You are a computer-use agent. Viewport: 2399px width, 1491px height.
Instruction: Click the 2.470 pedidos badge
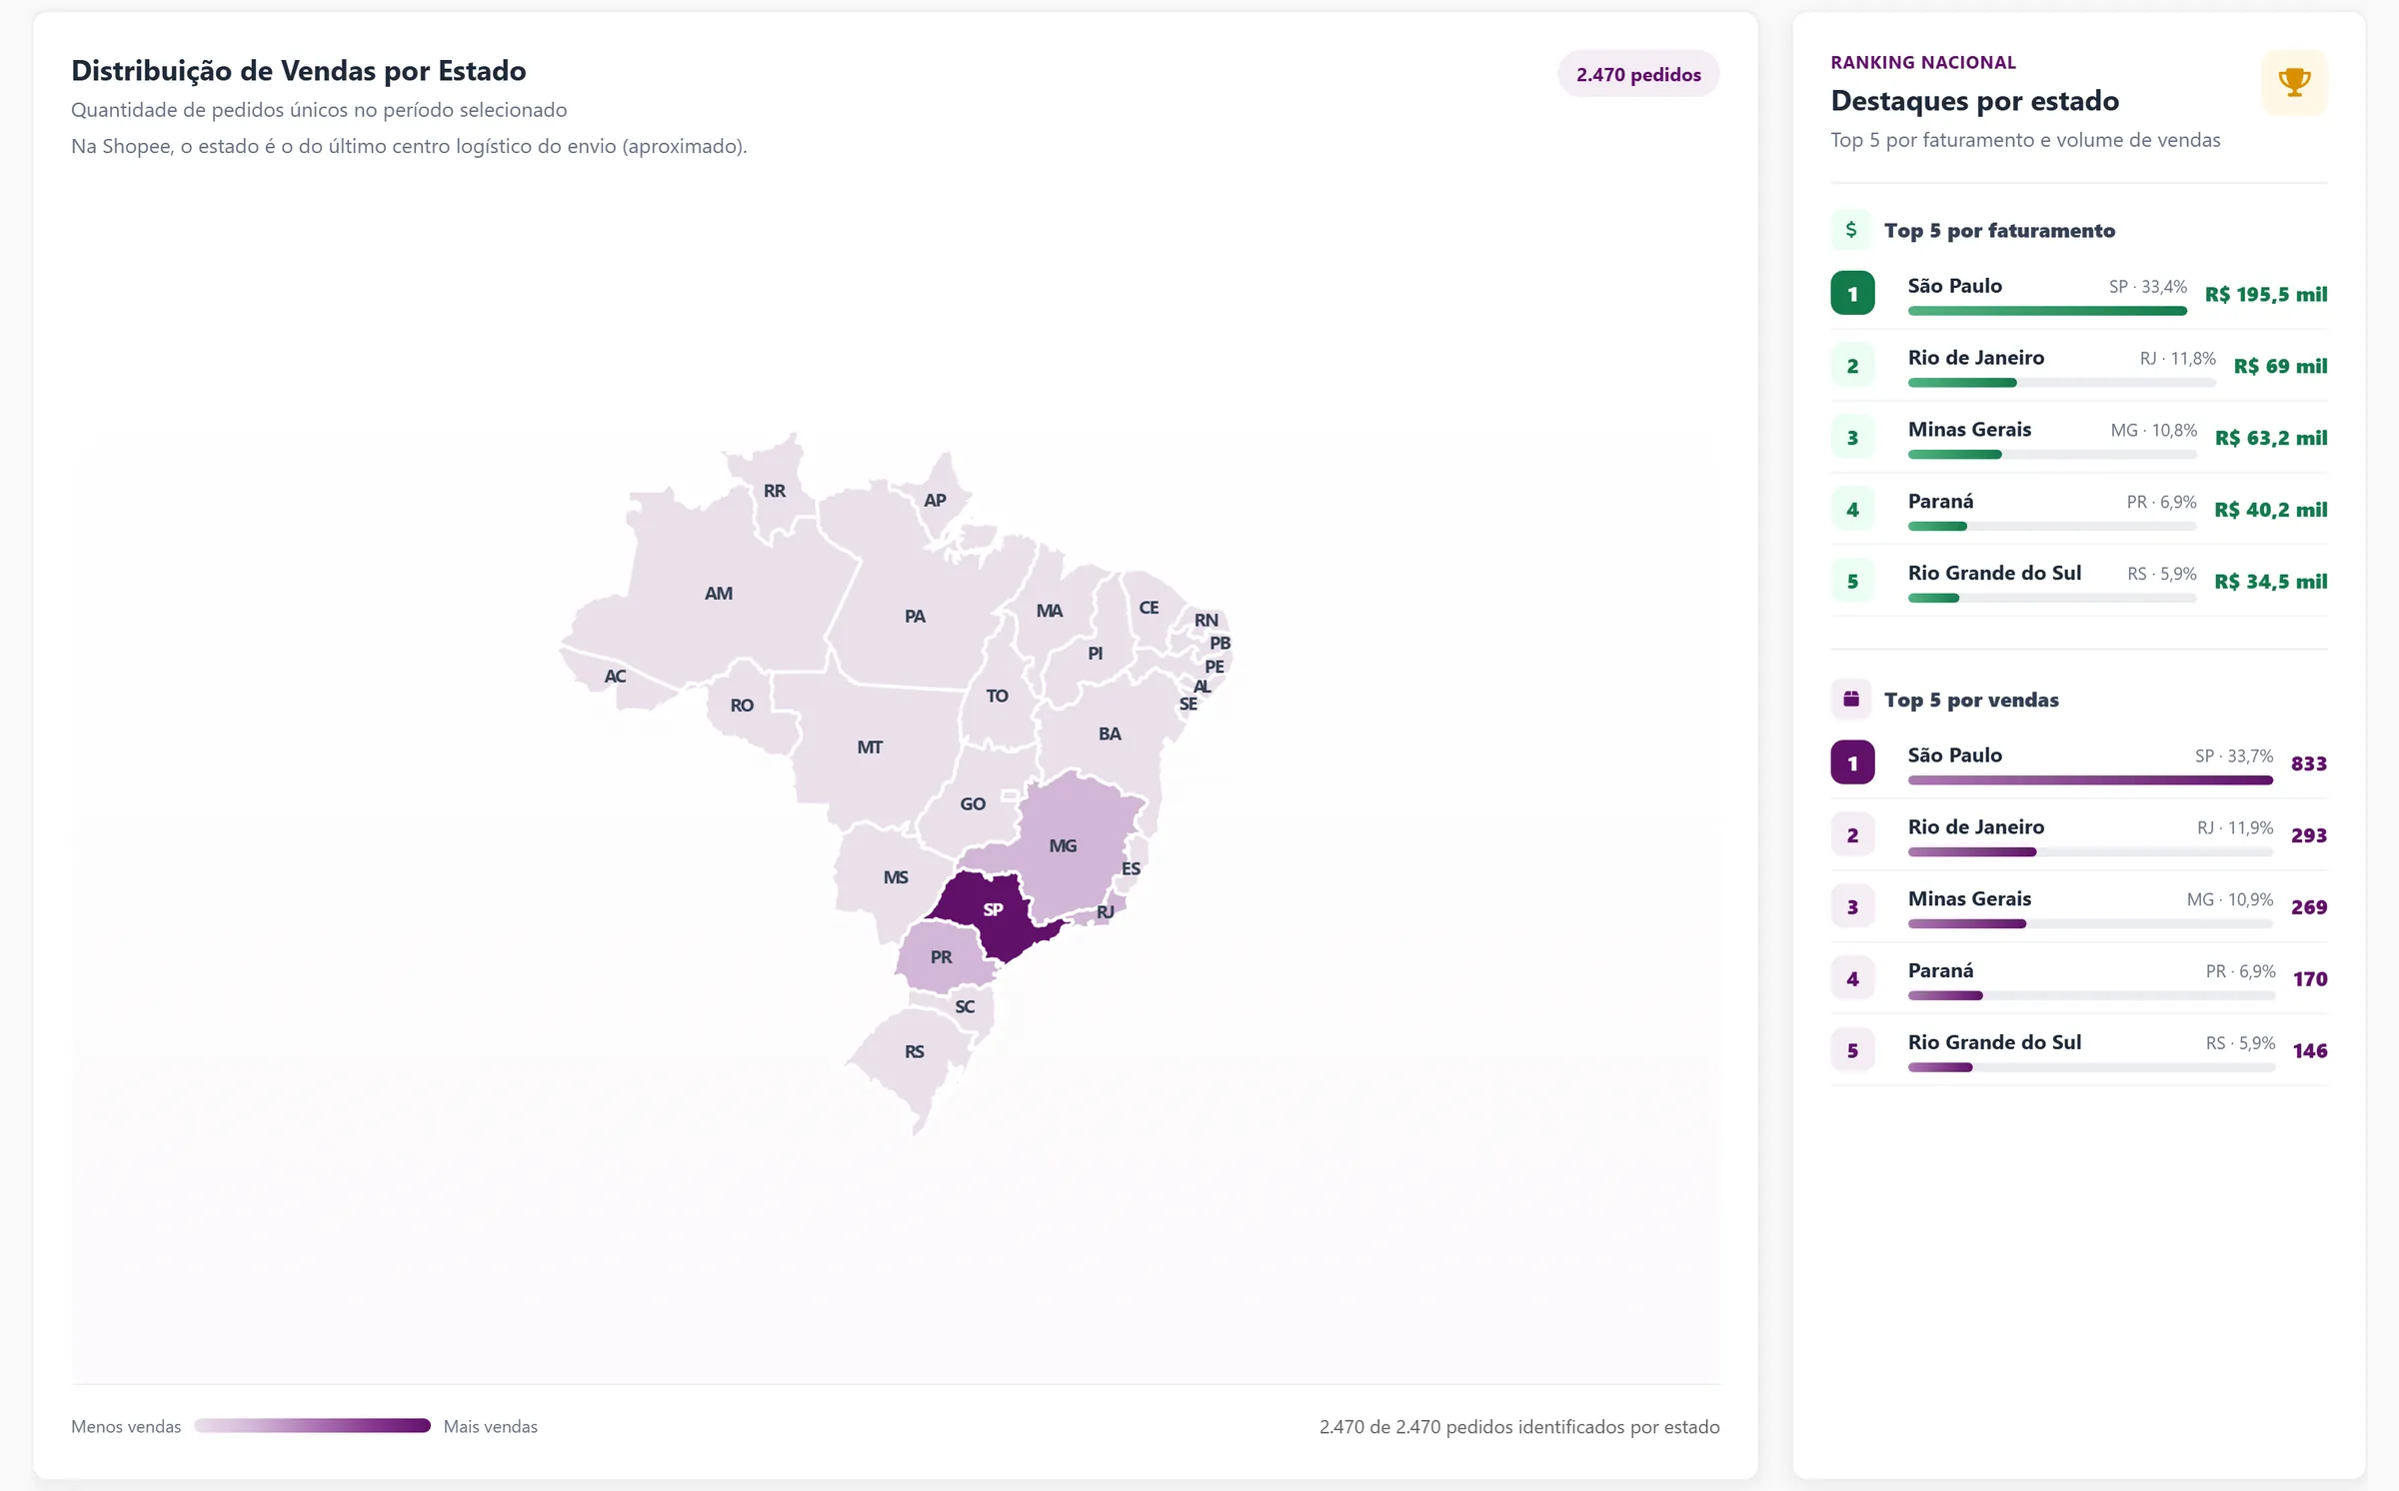click(1638, 74)
